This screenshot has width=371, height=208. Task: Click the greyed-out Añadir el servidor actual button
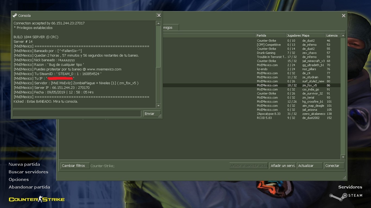pyautogui.click(x=249, y=166)
